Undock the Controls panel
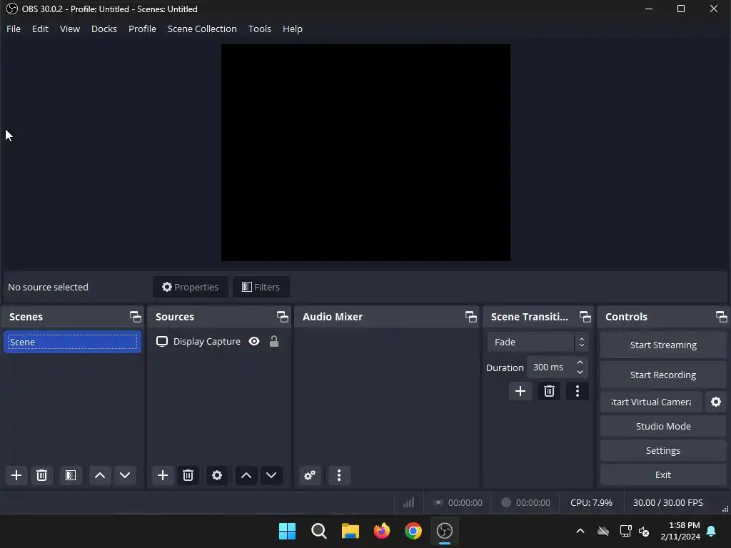This screenshot has width=731, height=548. click(721, 317)
